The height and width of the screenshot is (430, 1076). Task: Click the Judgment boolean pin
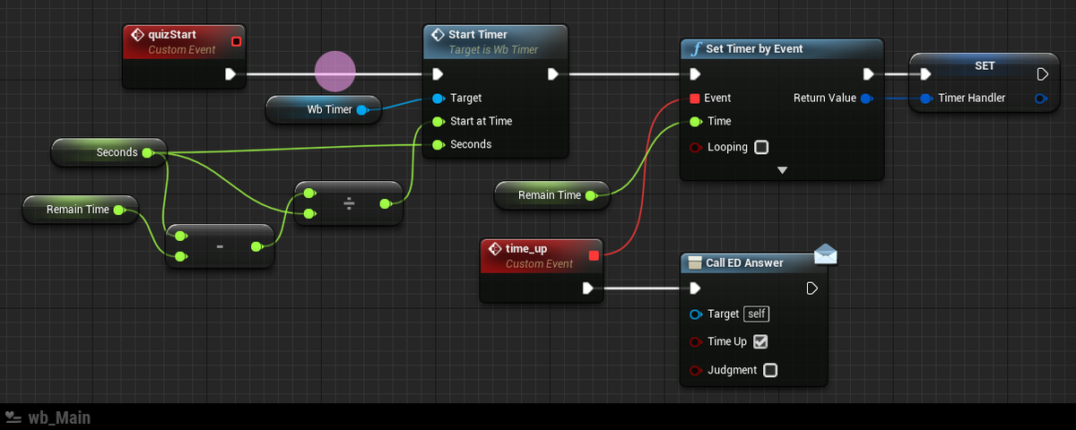(696, 370)
